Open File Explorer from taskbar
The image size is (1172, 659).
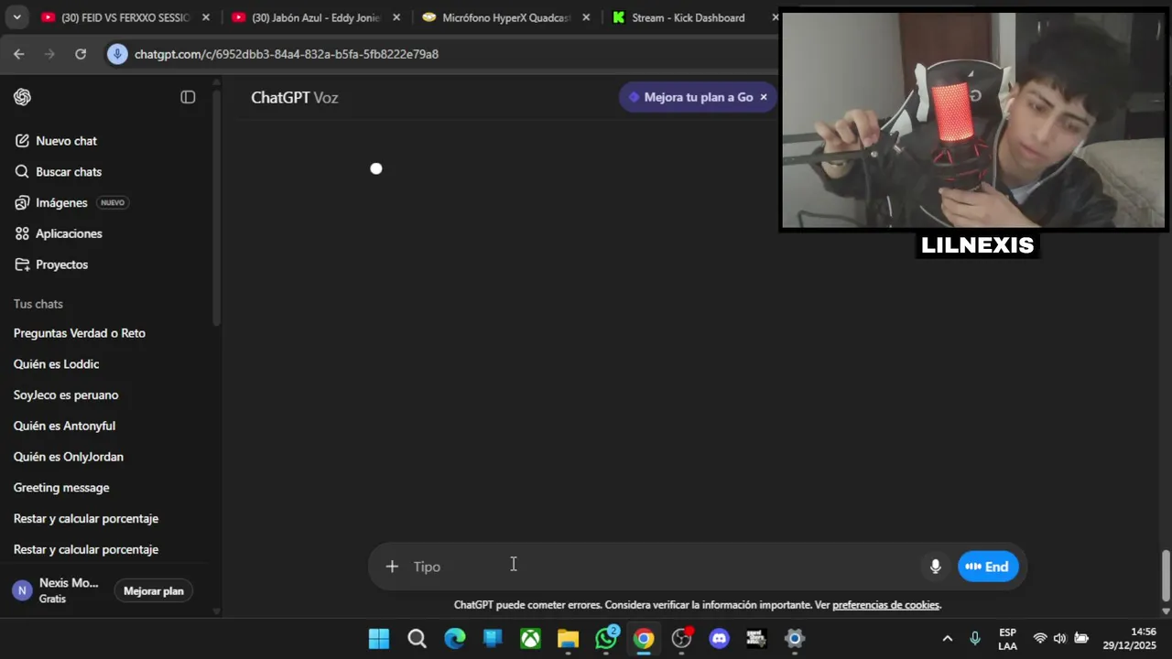pyautogui.click(x=568, y=639)
